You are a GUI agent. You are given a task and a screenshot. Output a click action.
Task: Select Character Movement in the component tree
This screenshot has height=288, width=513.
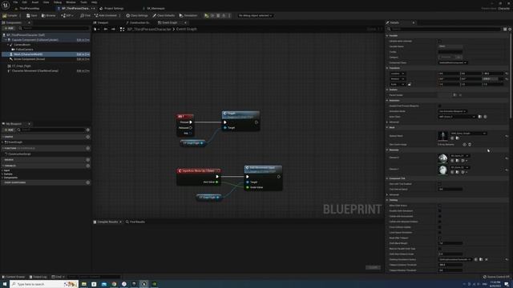click(34, 70)
